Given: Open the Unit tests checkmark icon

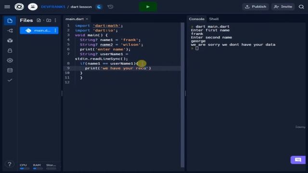Looking at the screenshot, I should 10,80.
